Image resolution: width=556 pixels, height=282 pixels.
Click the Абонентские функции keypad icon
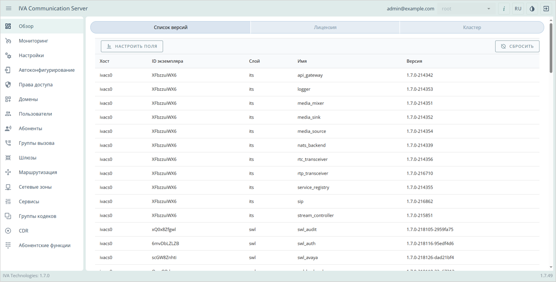click(x=8, y=246)
